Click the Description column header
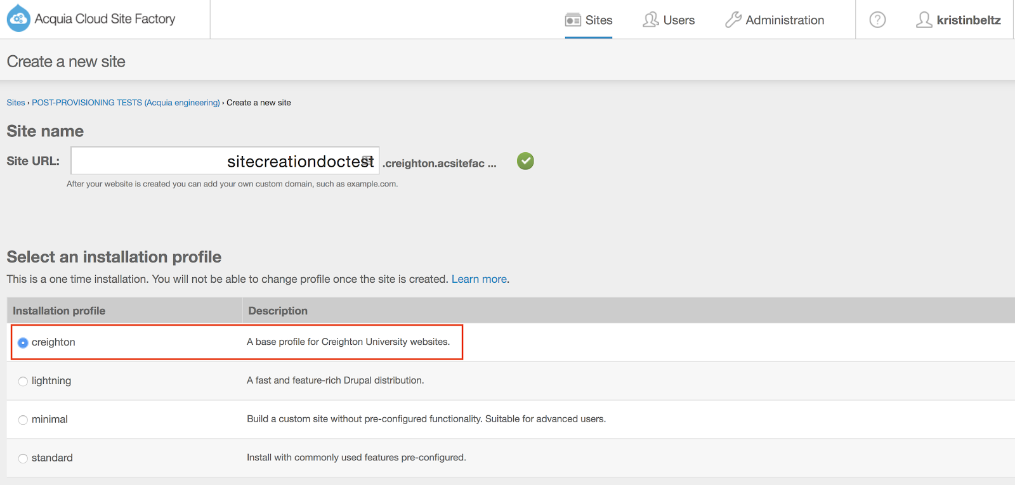This screenshot has height=485, width=1015. pos(278,311)
